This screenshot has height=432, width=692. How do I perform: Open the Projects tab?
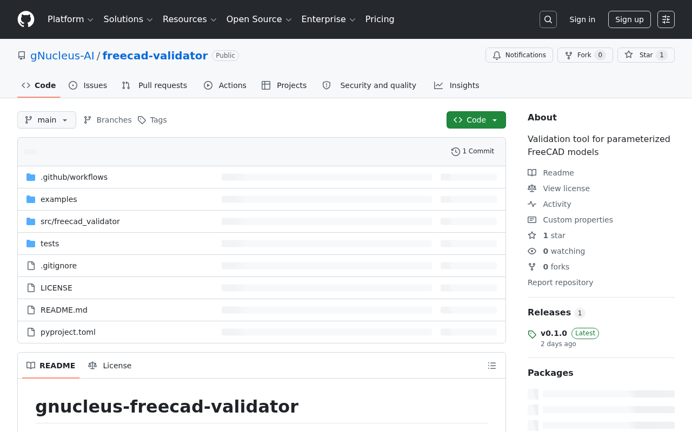tap(284, 85)
